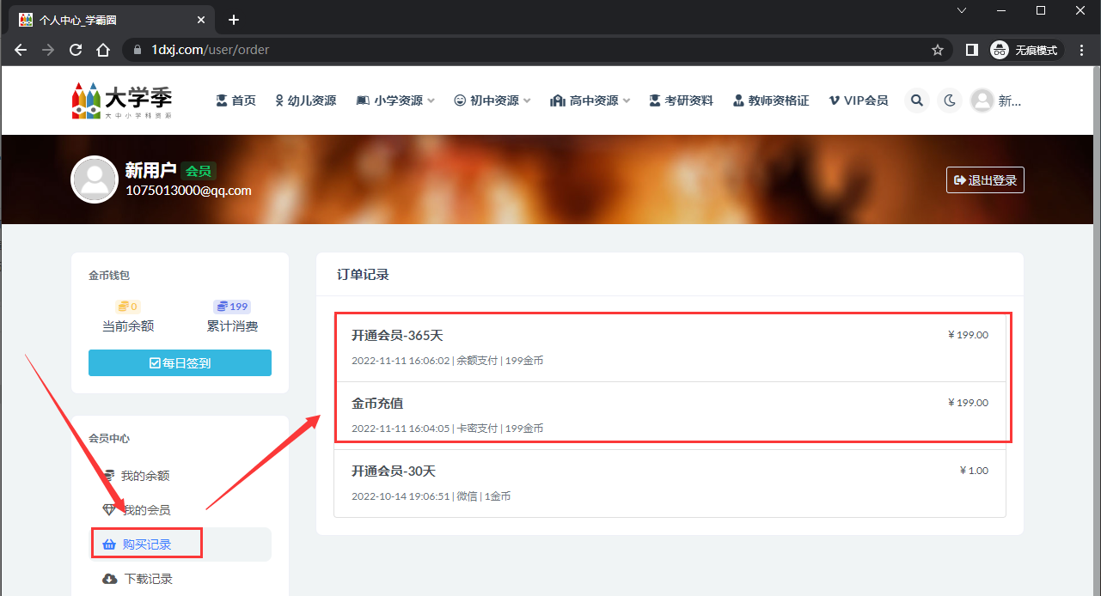Go to the browser home page icon
The image size is (1101, 596).
pos(103,50)
